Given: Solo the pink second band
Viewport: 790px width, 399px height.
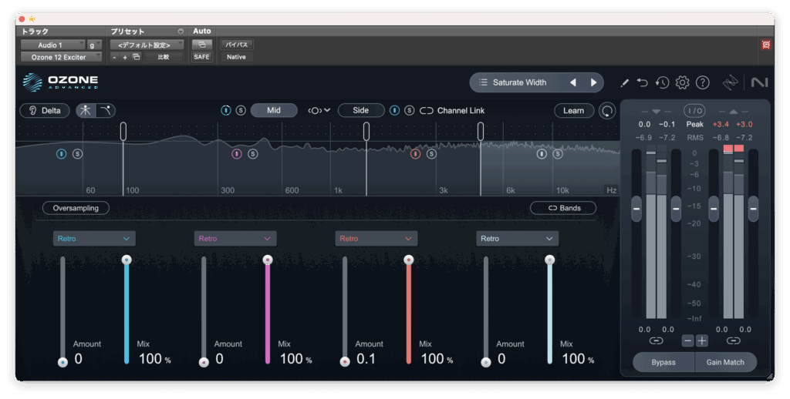Looking at the screenshot, I should [x=253, y=154].
